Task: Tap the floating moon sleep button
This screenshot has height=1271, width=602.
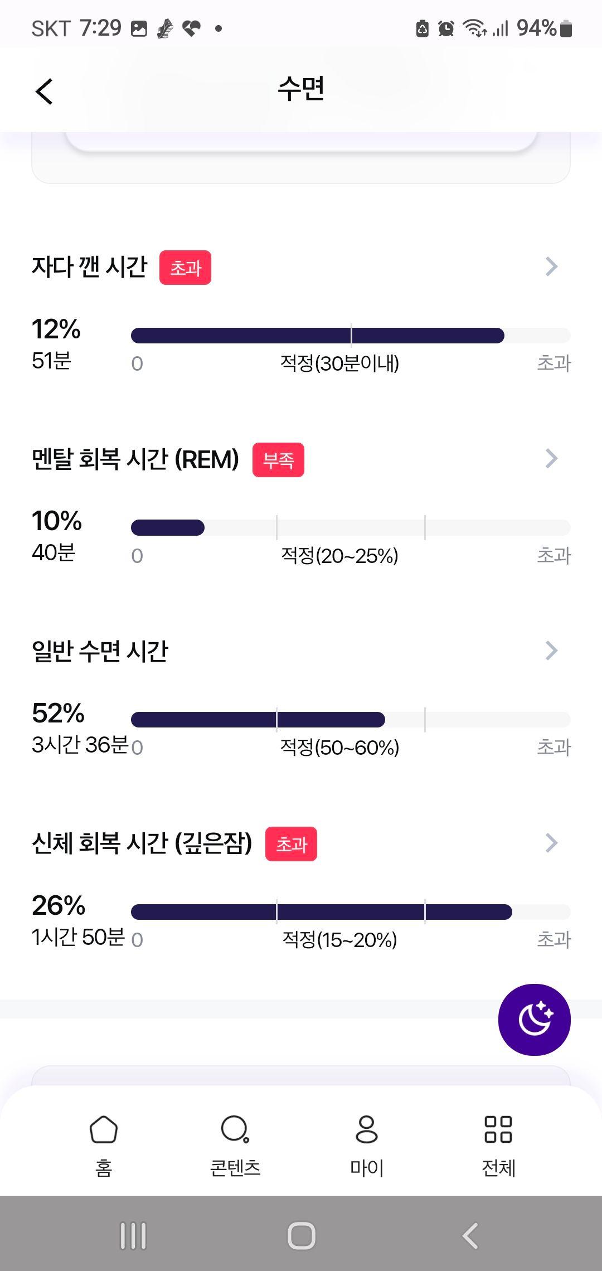Action: (x=534, y=1020)
